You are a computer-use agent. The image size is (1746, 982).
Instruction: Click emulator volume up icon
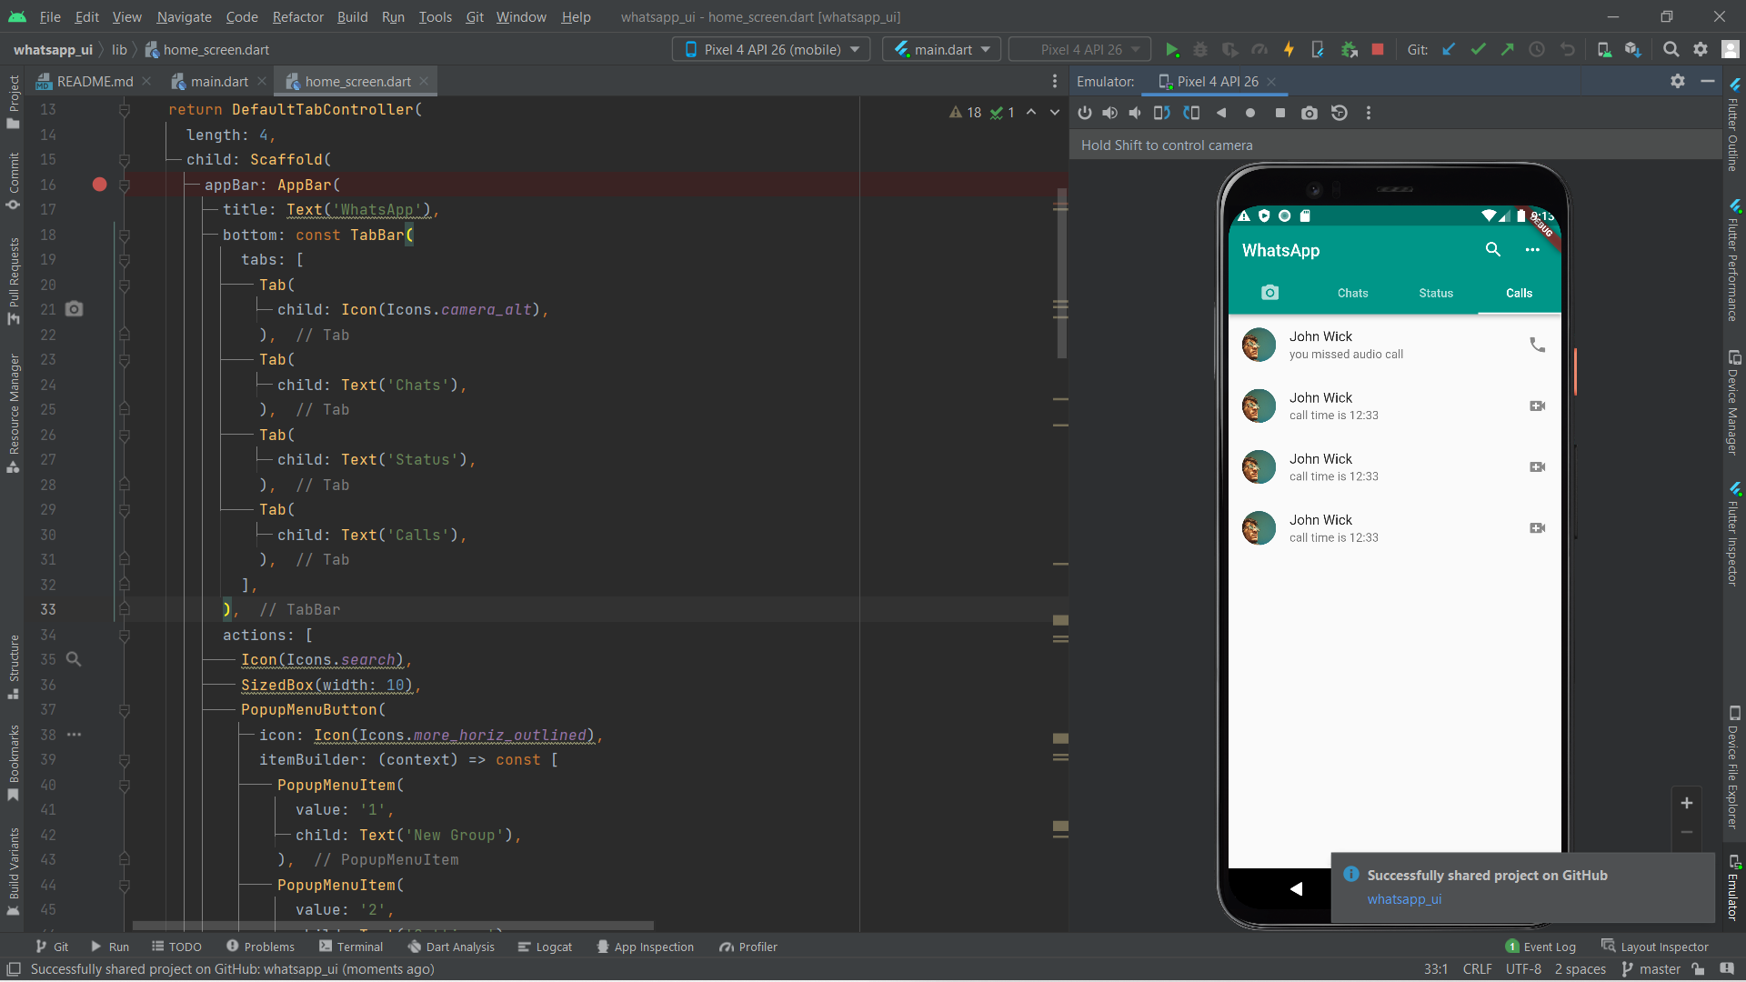[1109, 113]
